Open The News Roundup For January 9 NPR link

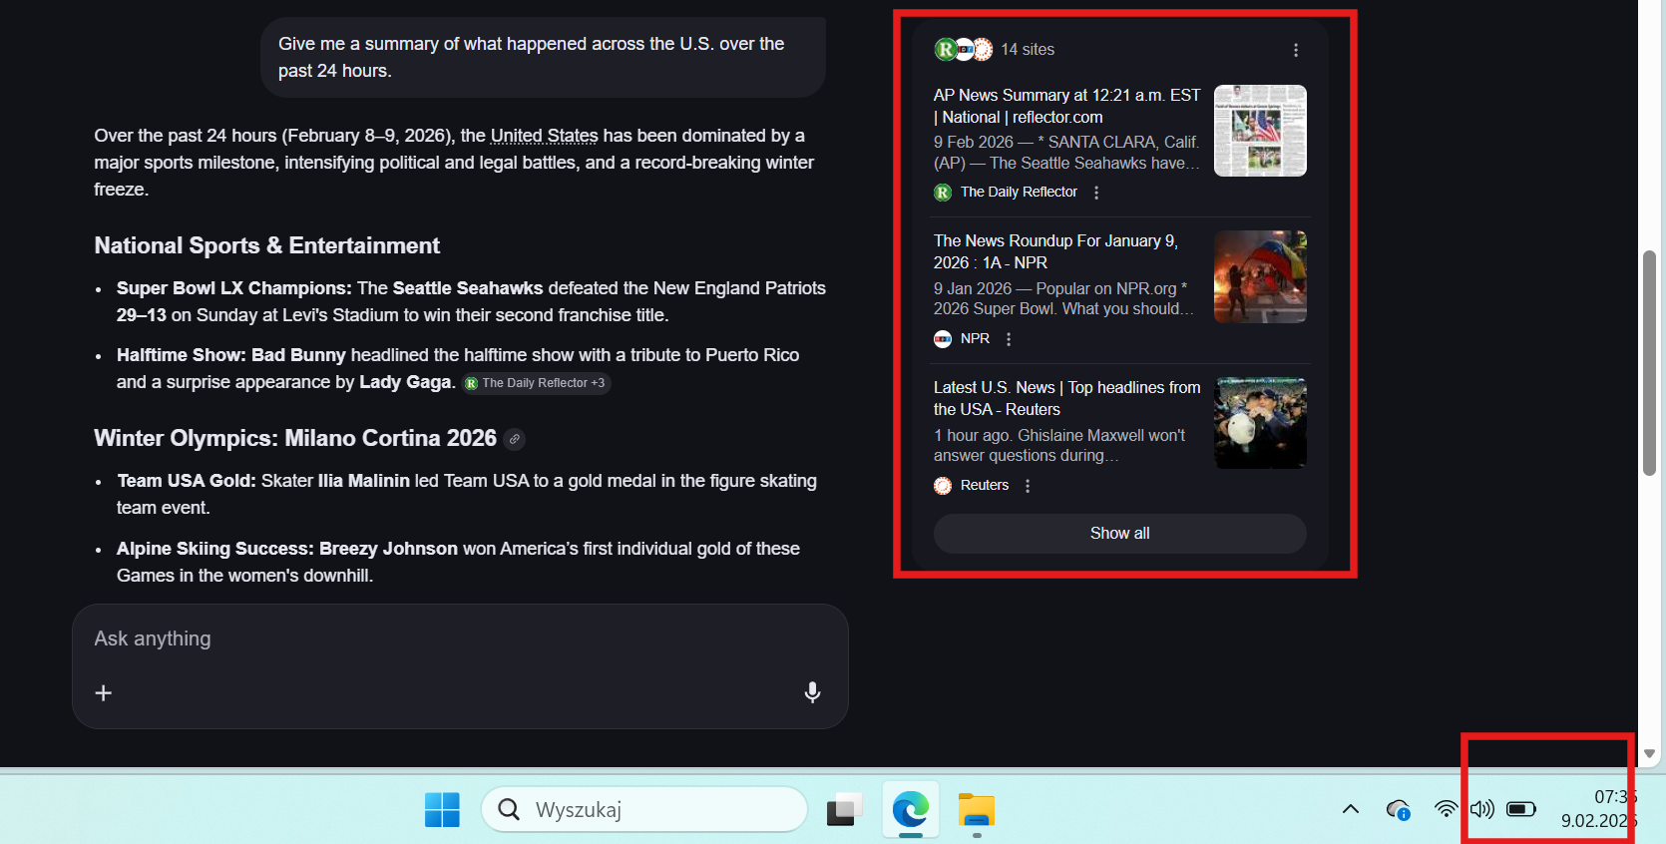pyautogui.click(x=1055, y=251)
